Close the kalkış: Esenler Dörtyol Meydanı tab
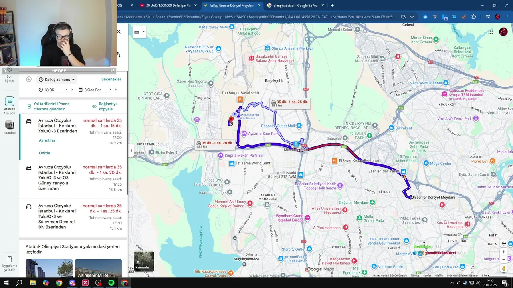513x288 pixels. point(259,6)
